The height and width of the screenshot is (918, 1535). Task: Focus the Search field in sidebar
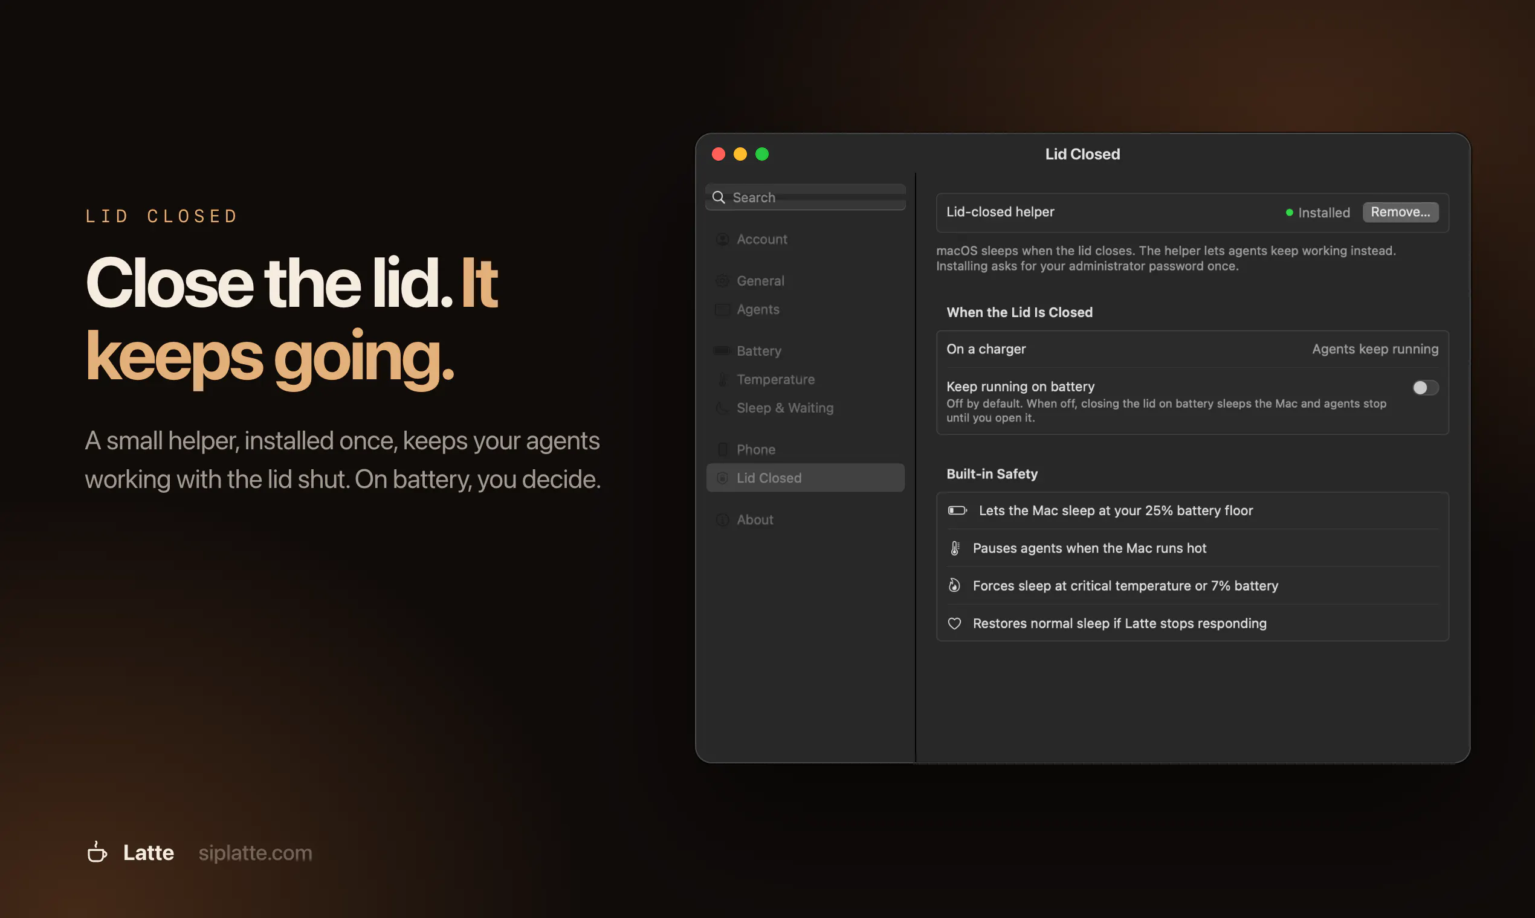[805, 197]
